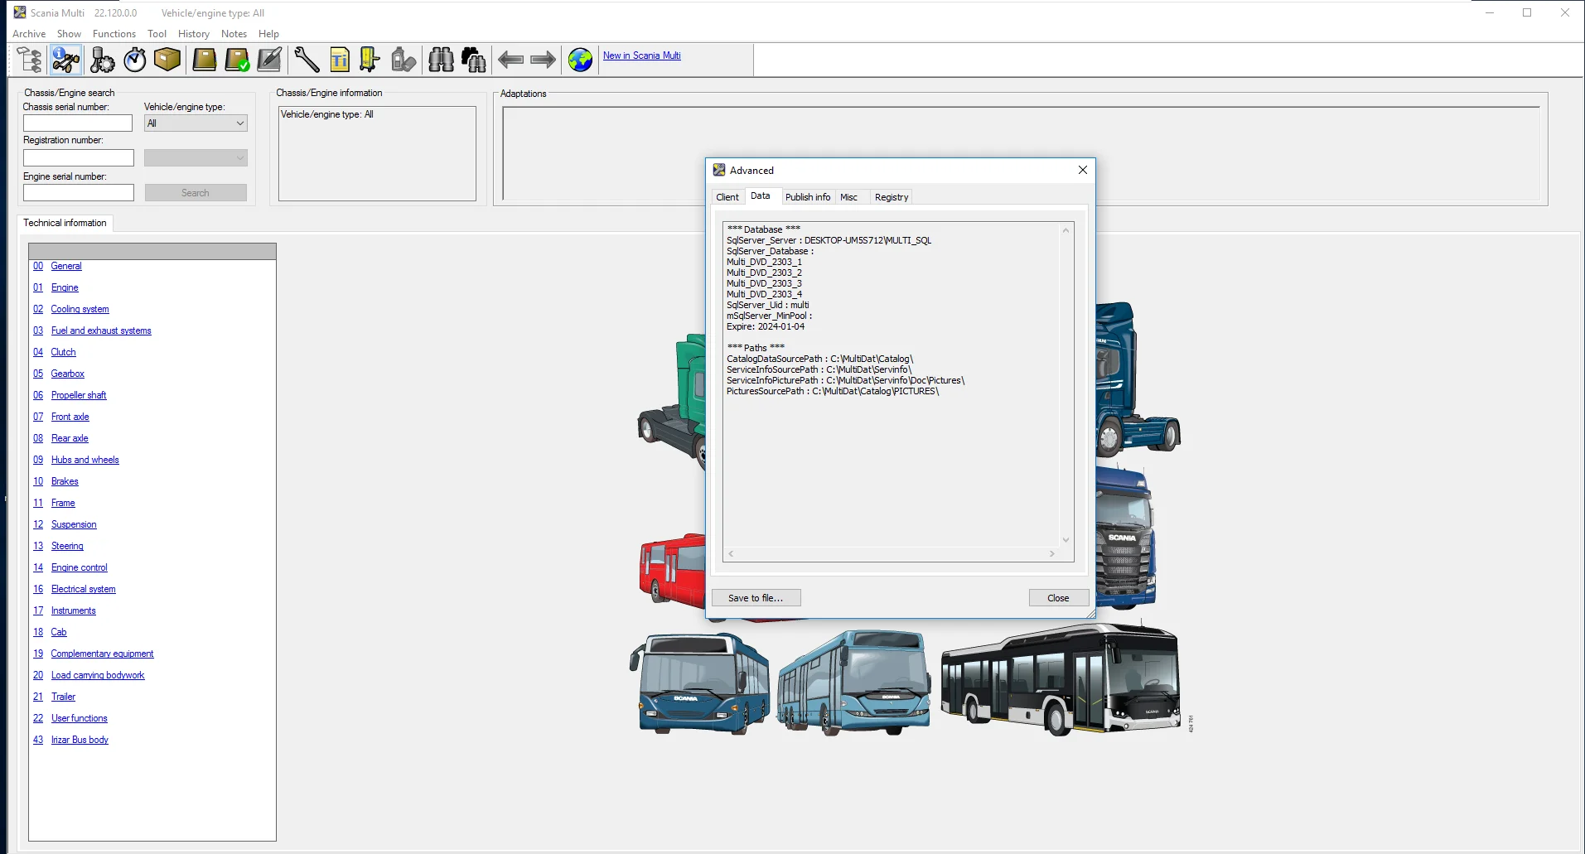This screenshot has height=854, width=1585.
Task: Click the binoculars search icon
Action: (x=441, y=60)
